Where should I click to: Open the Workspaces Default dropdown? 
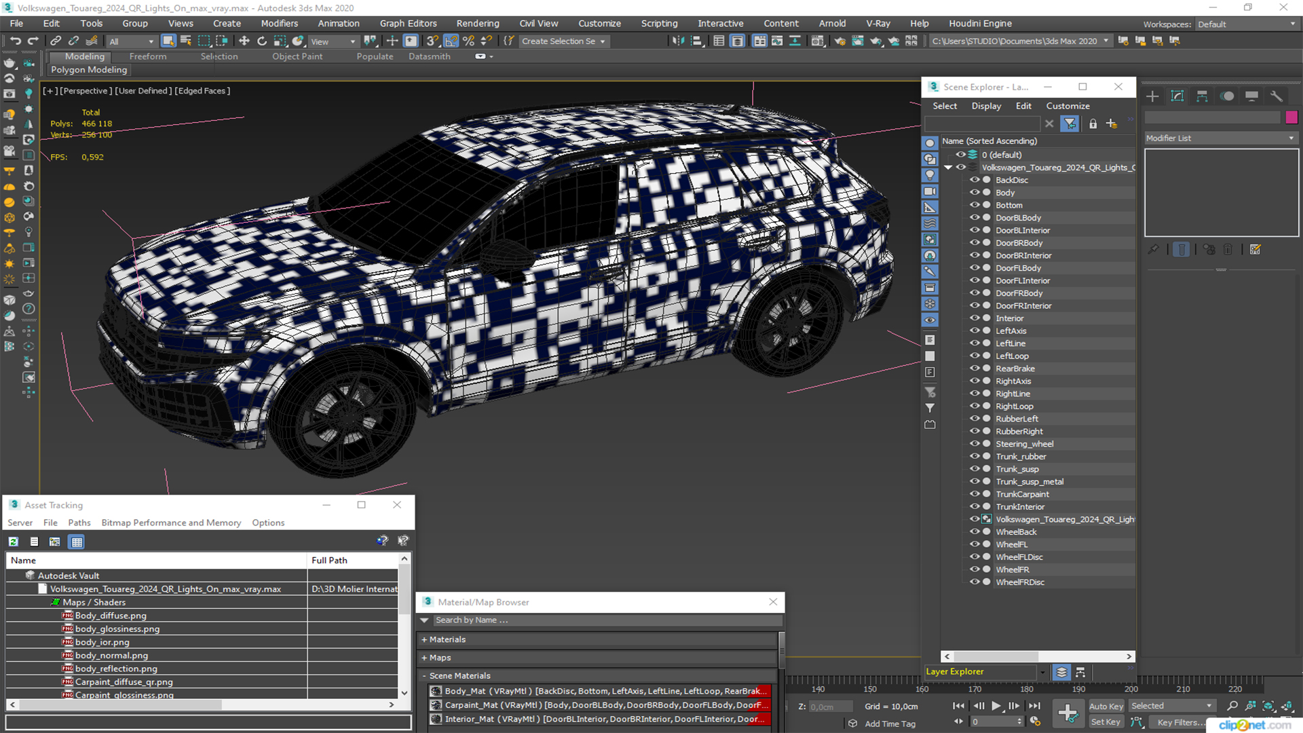pos(1246,24)
